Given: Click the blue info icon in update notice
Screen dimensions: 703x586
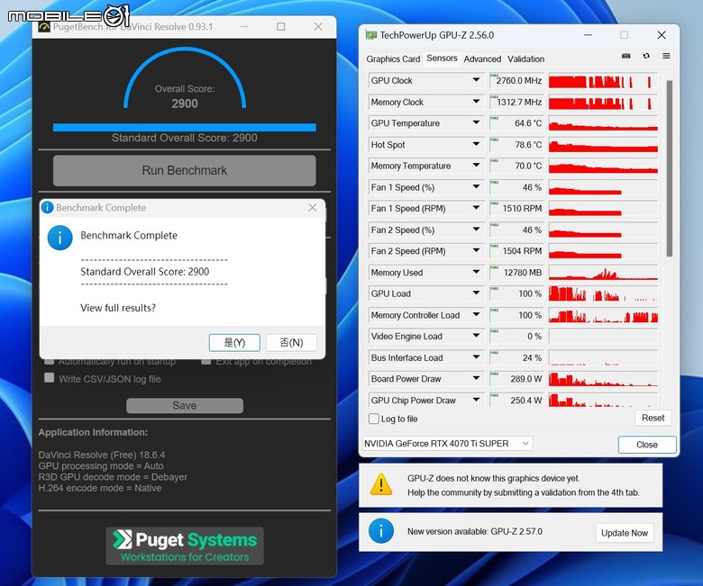Looking at the screenshot, I should point(381,531).
